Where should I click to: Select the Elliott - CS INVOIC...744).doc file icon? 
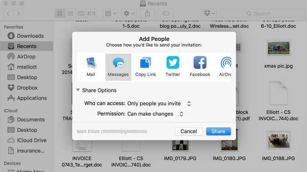pos(278,93)
